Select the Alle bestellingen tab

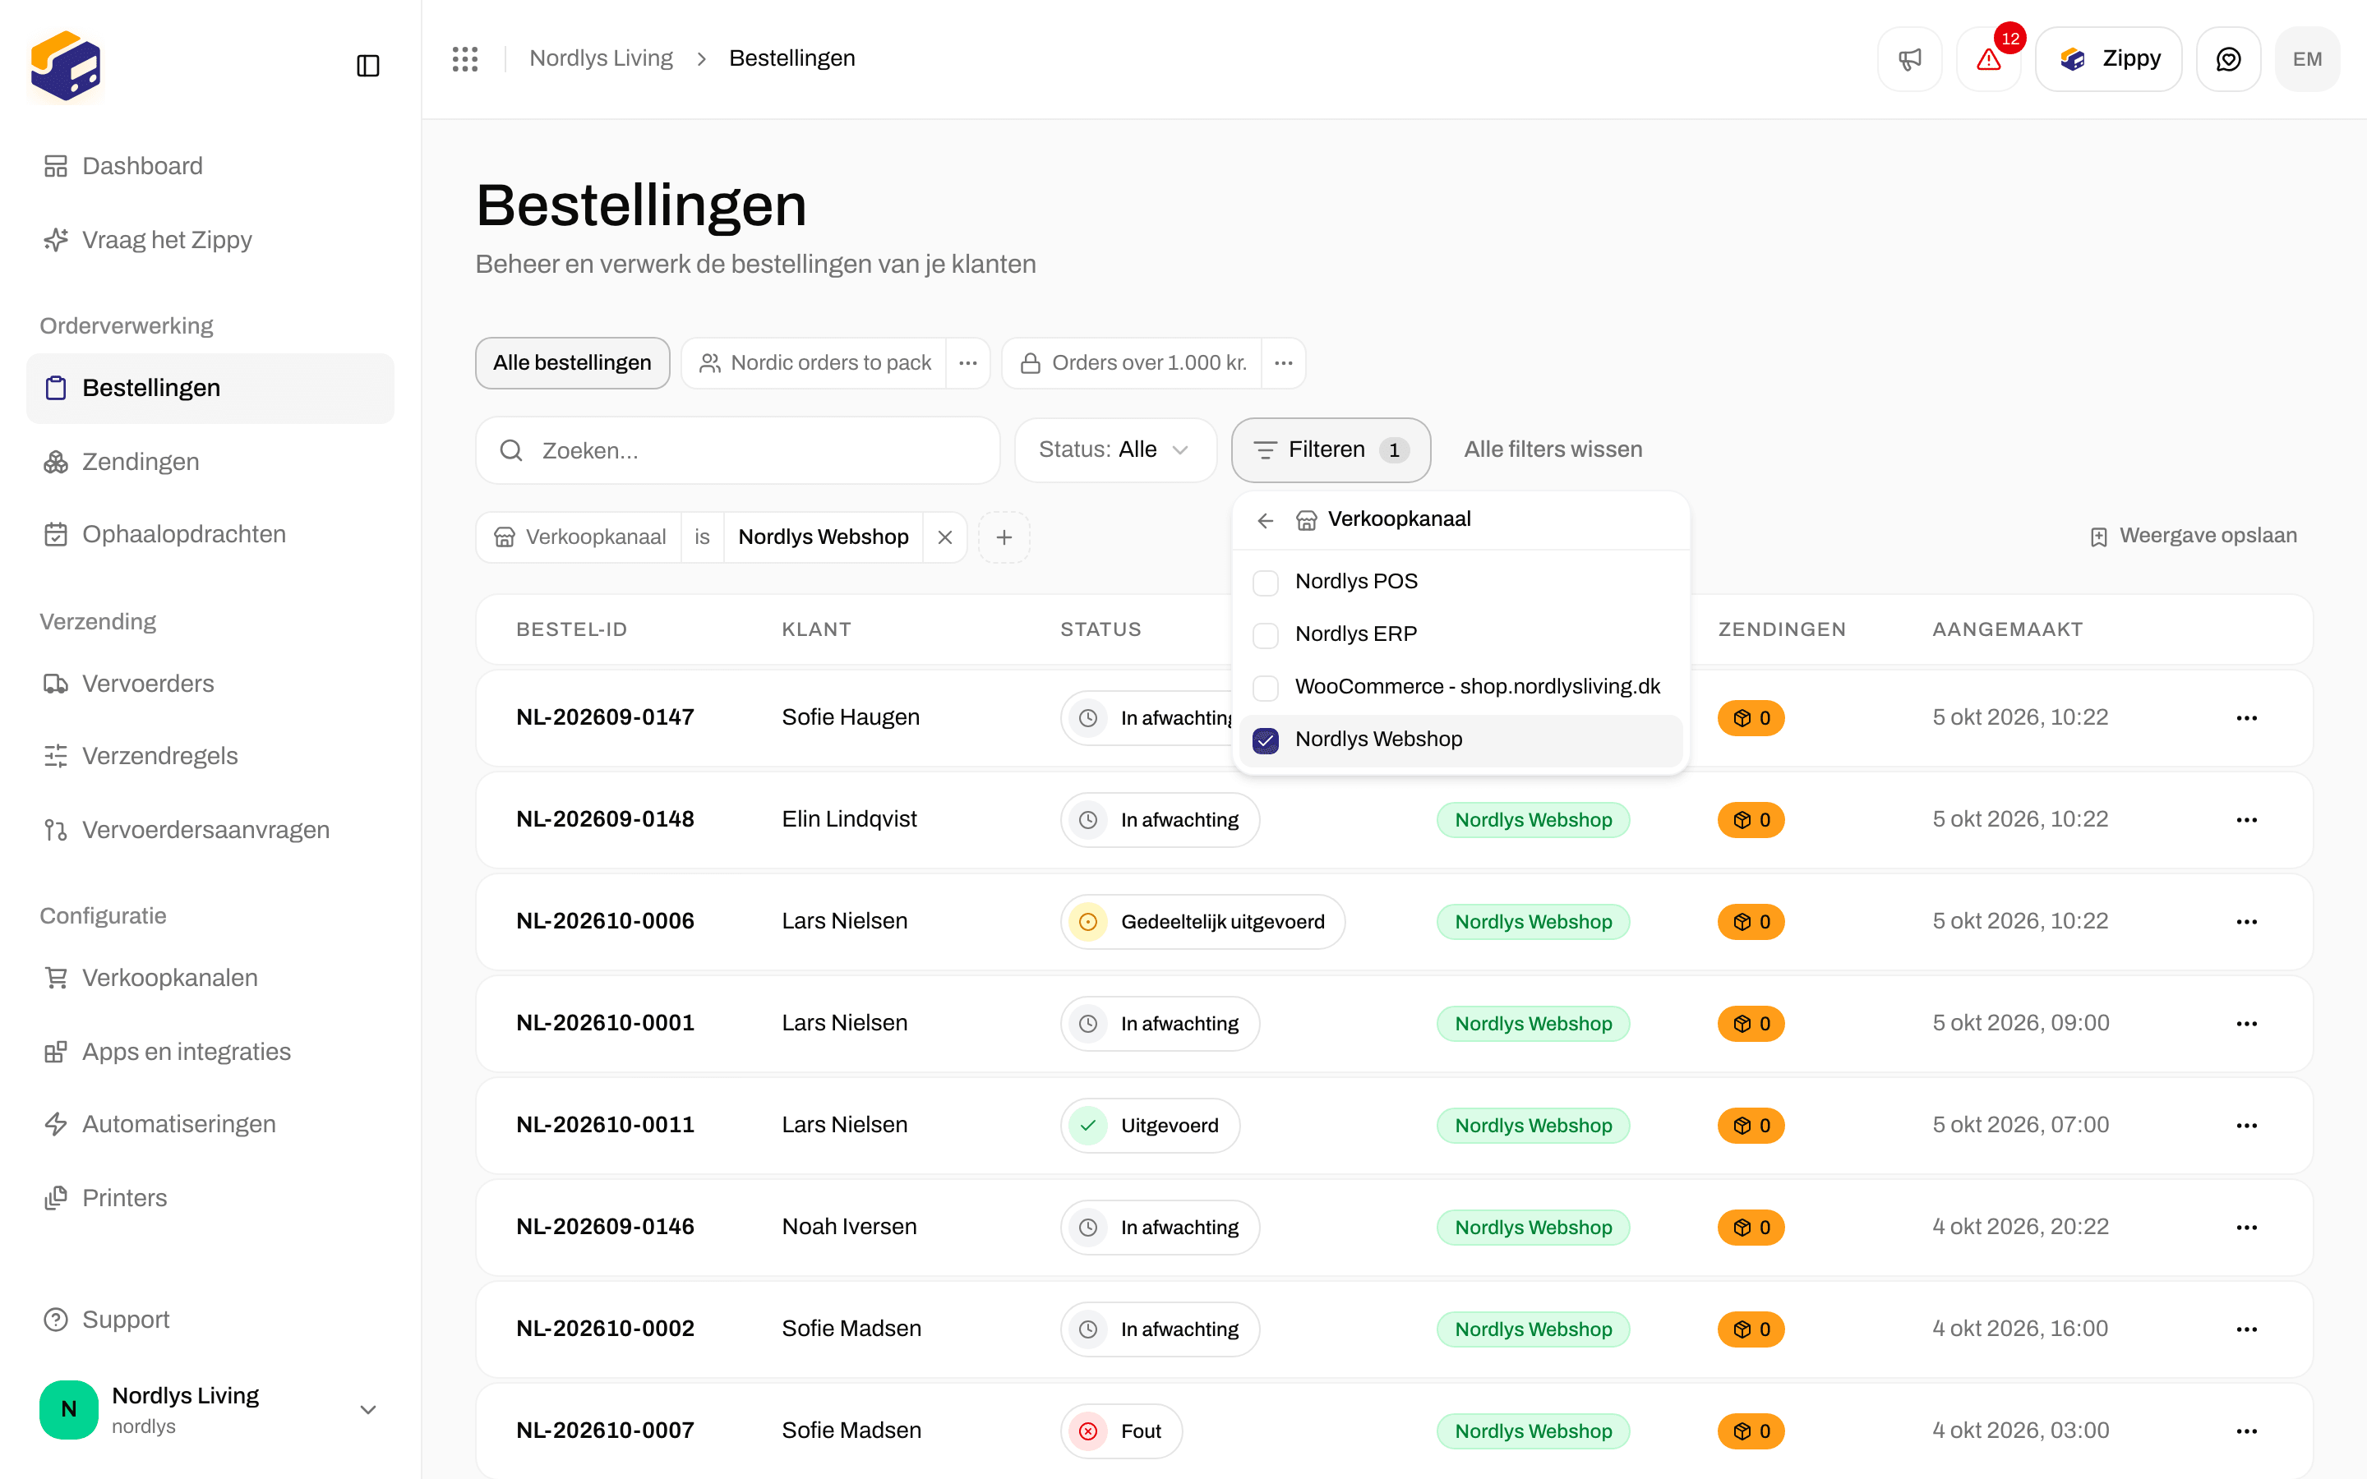(x=572, y=363)
